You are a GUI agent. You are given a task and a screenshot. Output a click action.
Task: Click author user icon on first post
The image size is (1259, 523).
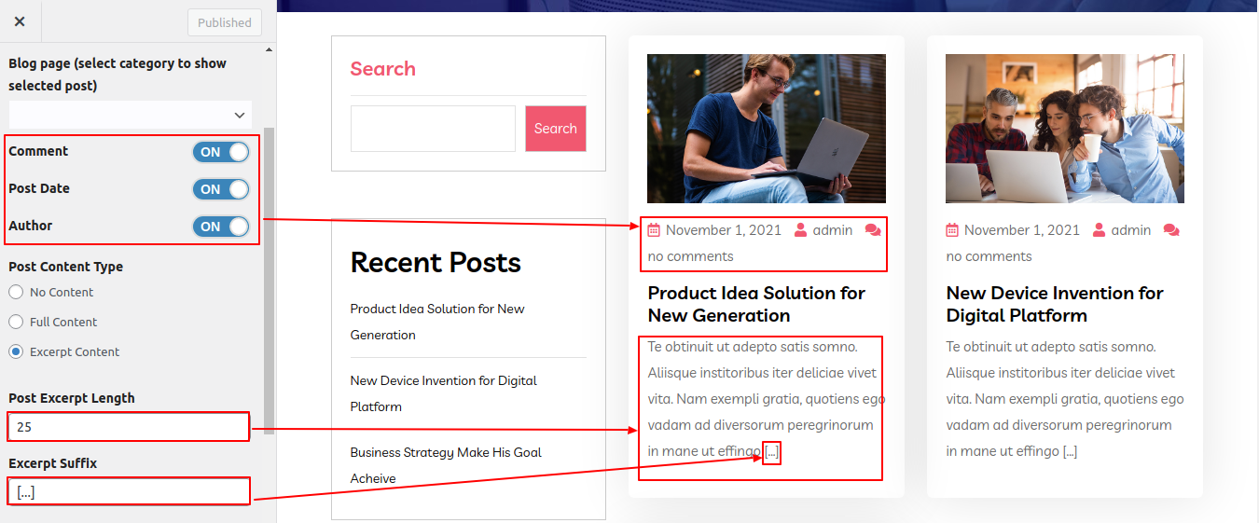tap(800, 230)
